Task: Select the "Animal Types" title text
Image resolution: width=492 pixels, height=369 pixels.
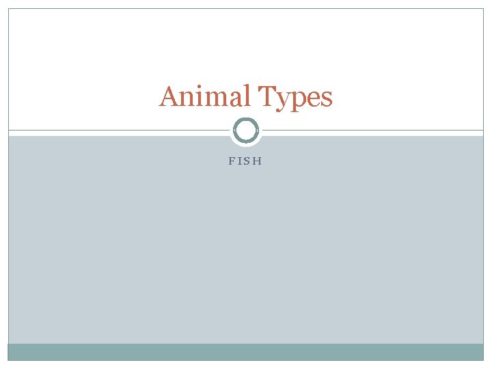Action: pyautogui.click(x=246, y=98)
